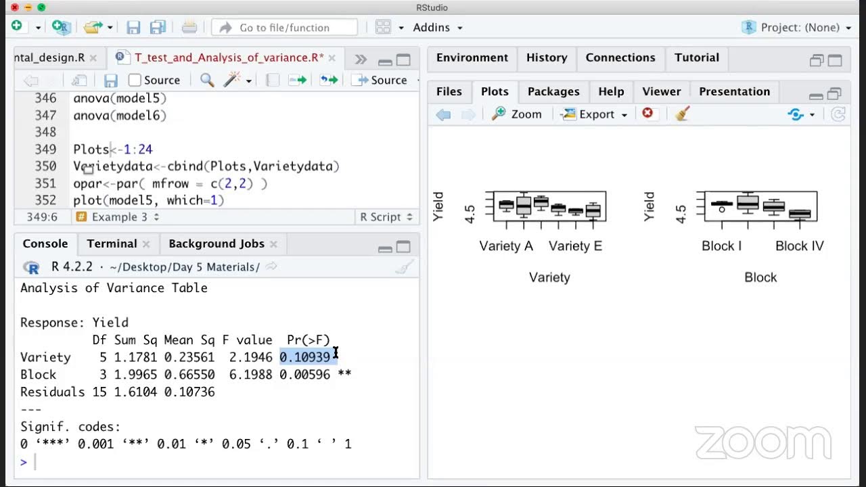866x487 pixels.
Task: Open the History tab
Action: pos(547,57)
